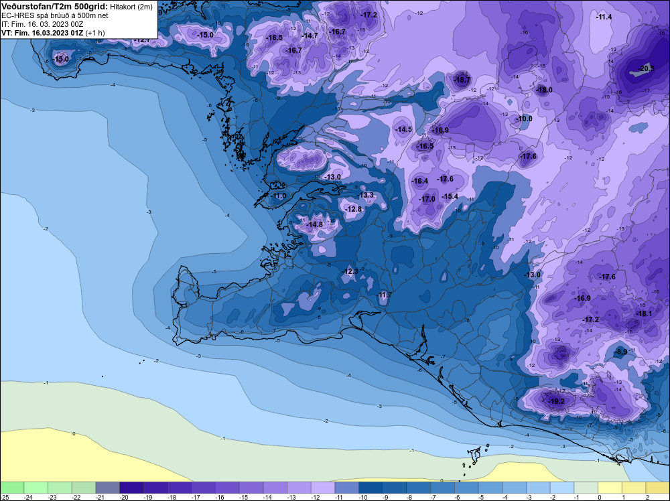This screenshot has width=670, height=501.
Task: Click the legend swatch between -25 and -24
Action: tap(12, 488)
